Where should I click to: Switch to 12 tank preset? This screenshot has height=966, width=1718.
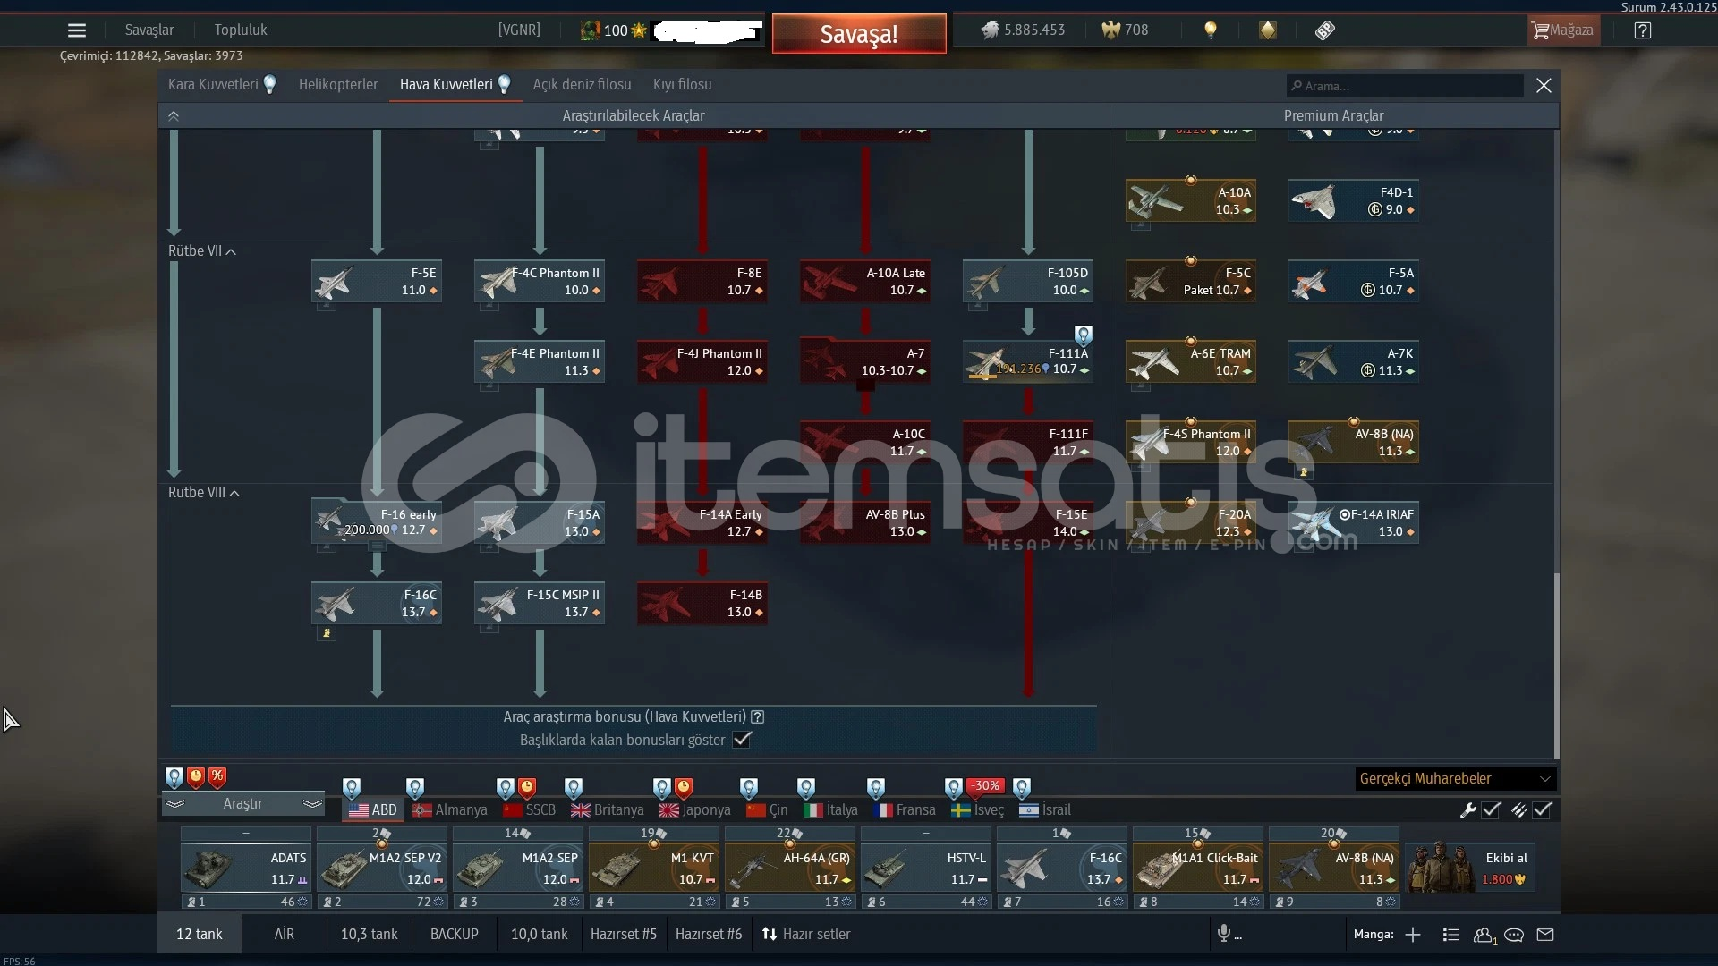pyautogui.click(x=200, y=934)
